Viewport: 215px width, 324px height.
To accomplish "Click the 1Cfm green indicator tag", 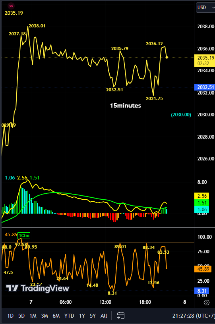I will point(24,235).
